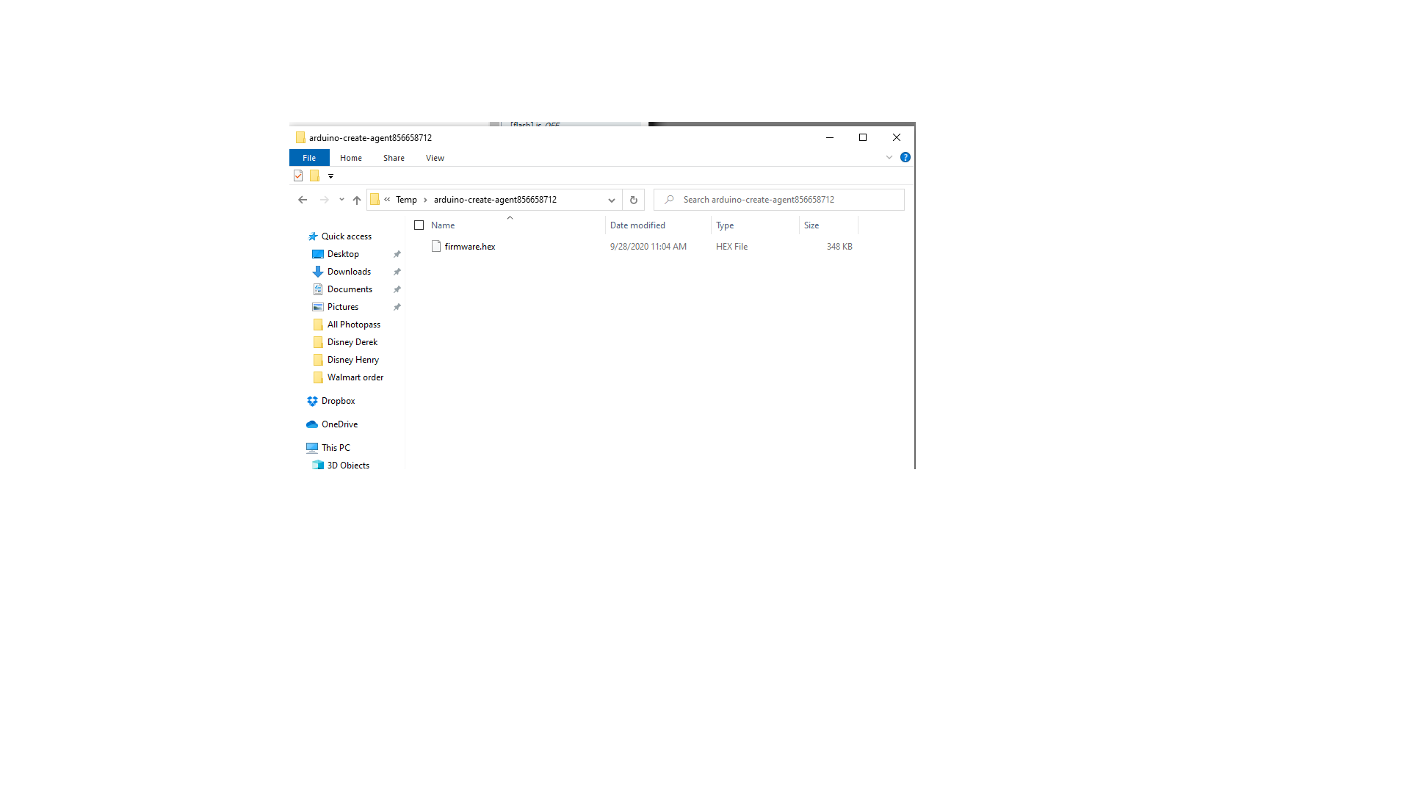Click the Desktop folder icon
The height and width of the screenshot is (793, 1410).
[318, 254]
